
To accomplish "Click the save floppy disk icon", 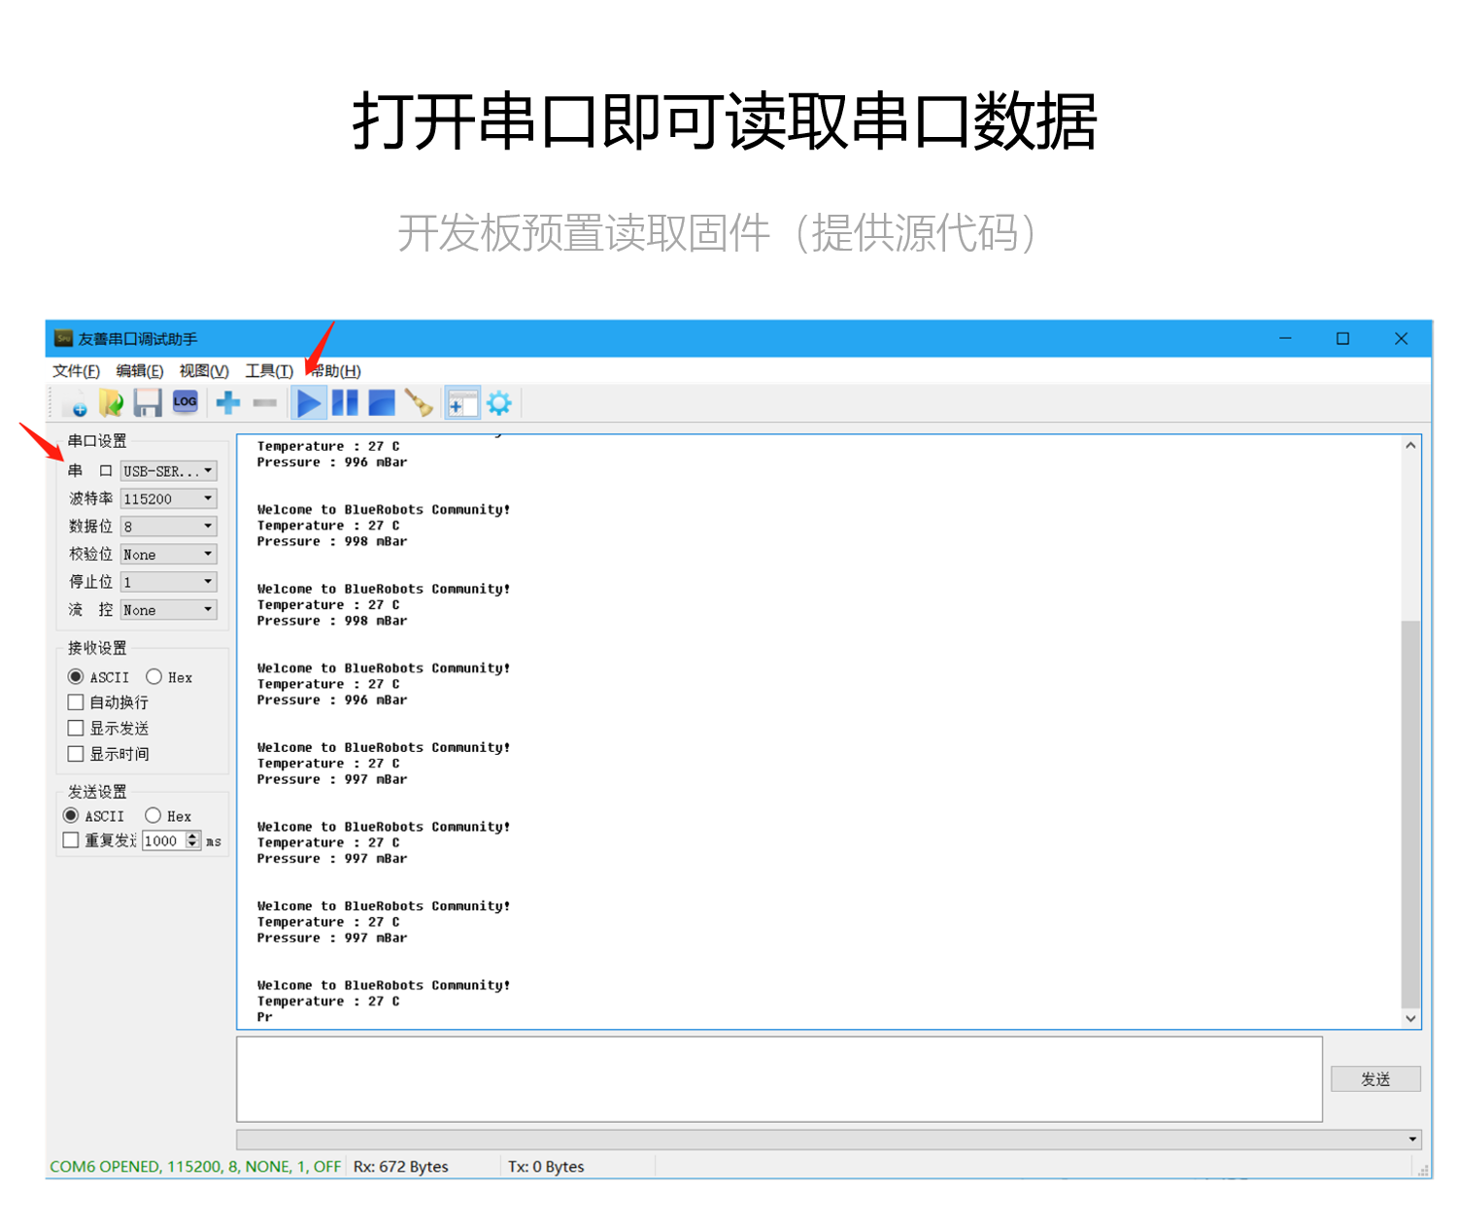I will pos(148,402).
